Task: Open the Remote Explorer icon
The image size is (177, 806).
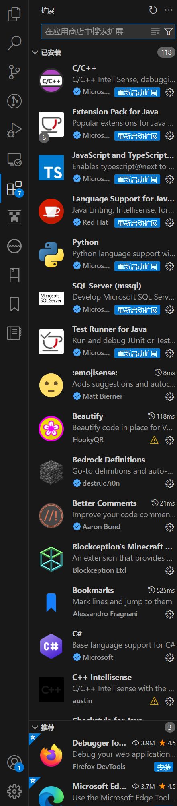Action: [x=14, y=160]
